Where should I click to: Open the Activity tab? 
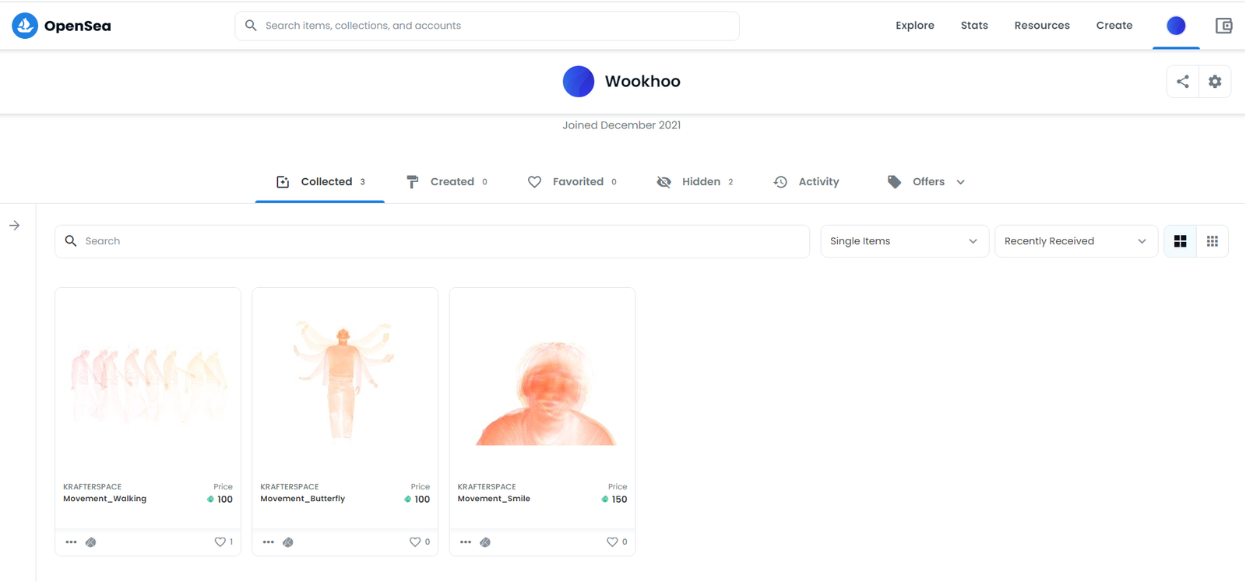tap(806, 182)
